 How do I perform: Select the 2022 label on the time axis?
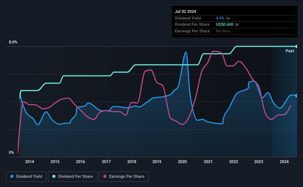tap(234, 162)
